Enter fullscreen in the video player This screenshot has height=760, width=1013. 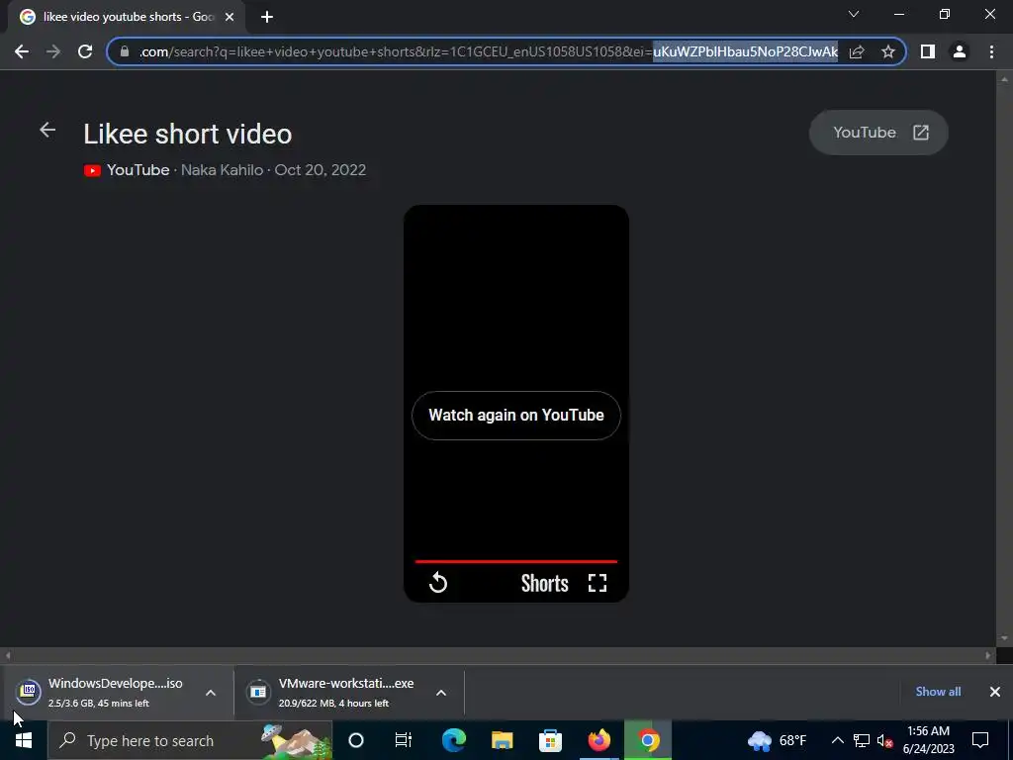pos(598,583)
